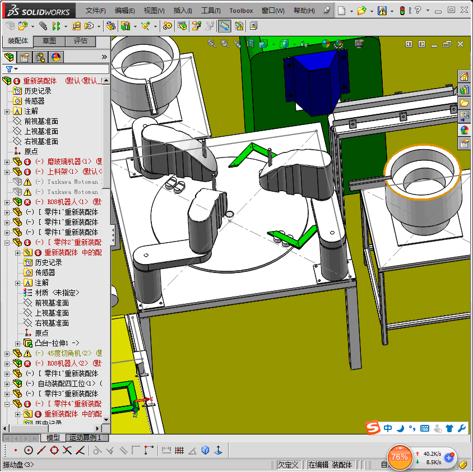Expand the R08机器人<1> component node

click(x=7, y=202)
